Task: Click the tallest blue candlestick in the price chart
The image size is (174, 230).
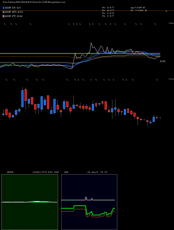Action: 22,99
